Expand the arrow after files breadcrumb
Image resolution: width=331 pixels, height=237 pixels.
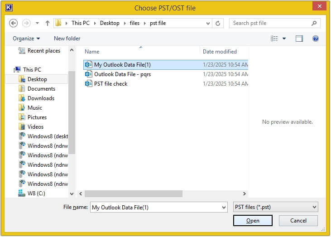click(145, 23)
